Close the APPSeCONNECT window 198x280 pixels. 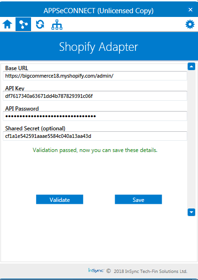point(190,9)
